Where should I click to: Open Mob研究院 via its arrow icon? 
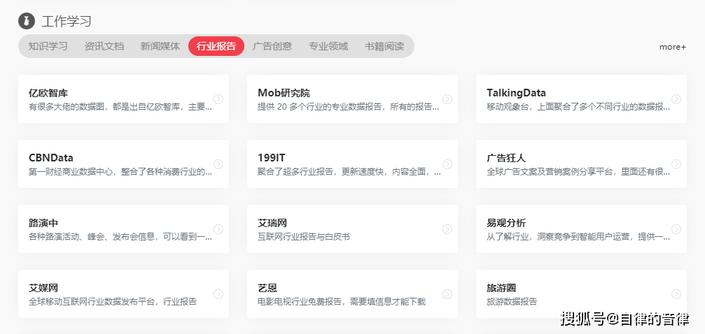pos(447,99)
